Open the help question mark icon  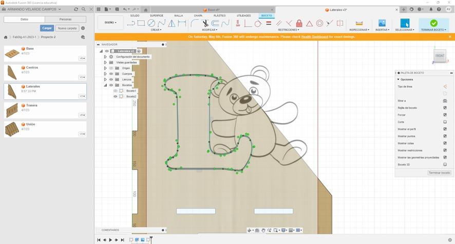coord(439,9)
